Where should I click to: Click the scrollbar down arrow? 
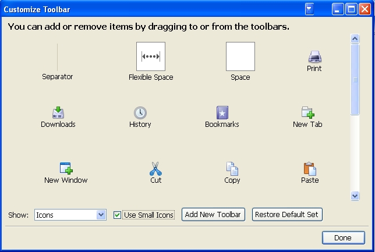[x=355, y=196]
